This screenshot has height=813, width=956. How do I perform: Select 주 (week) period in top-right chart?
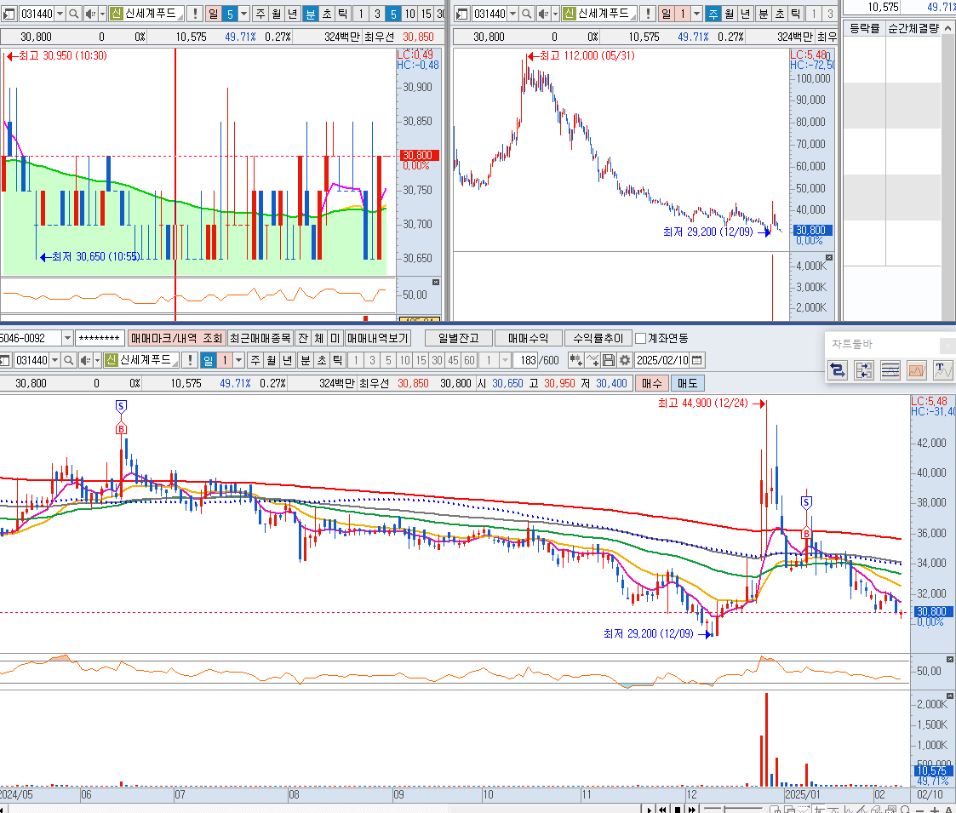(x=713, y=14)
